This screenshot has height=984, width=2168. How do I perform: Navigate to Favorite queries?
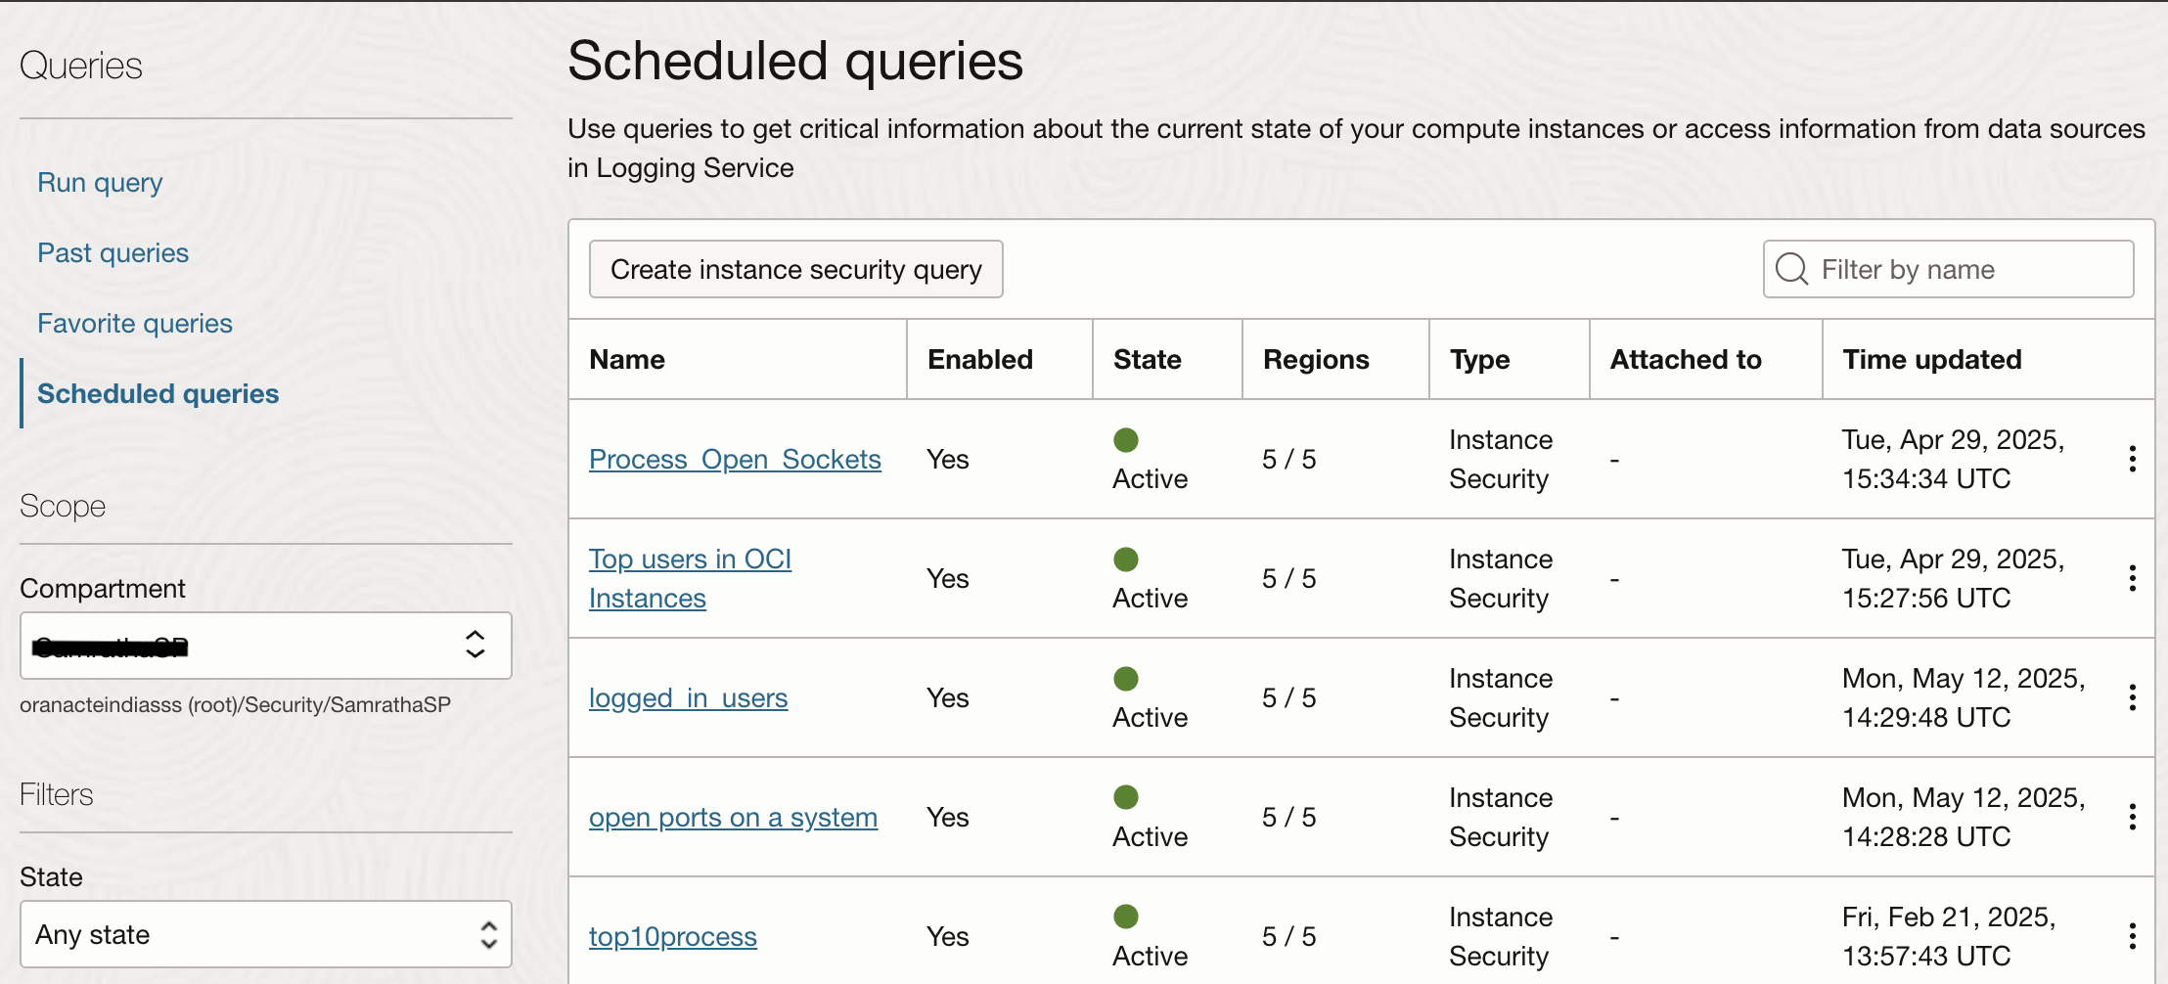[x=135, y=324]
